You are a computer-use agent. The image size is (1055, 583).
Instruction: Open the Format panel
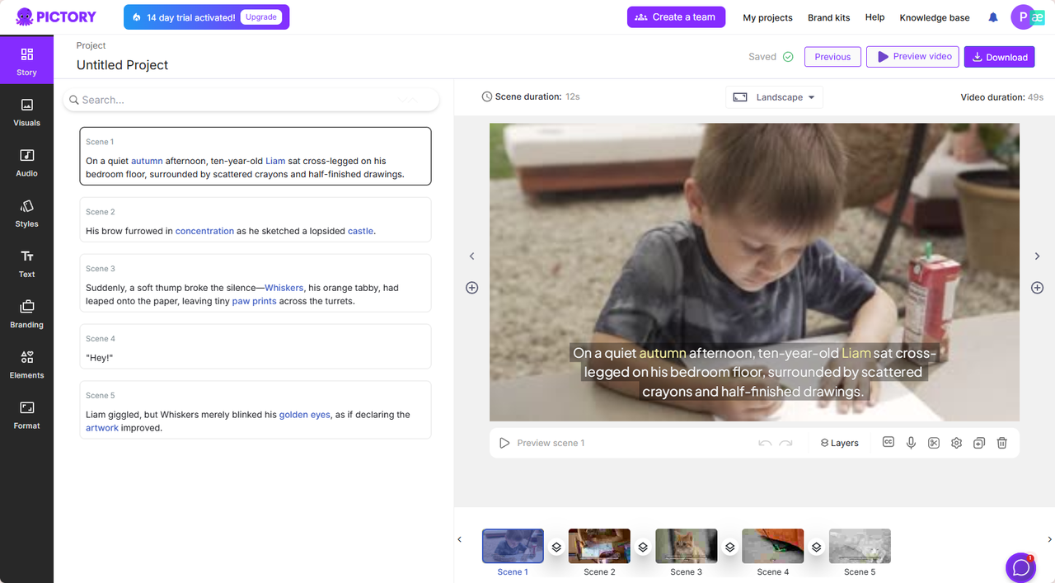26,415
